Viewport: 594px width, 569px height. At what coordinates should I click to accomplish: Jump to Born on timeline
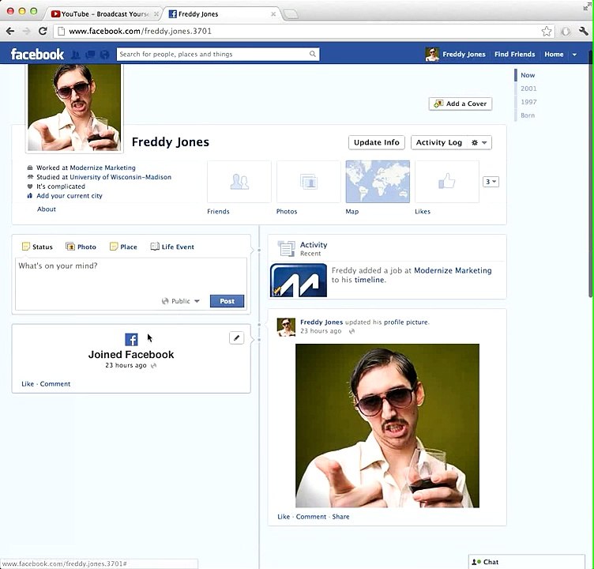tap(528, 115)
